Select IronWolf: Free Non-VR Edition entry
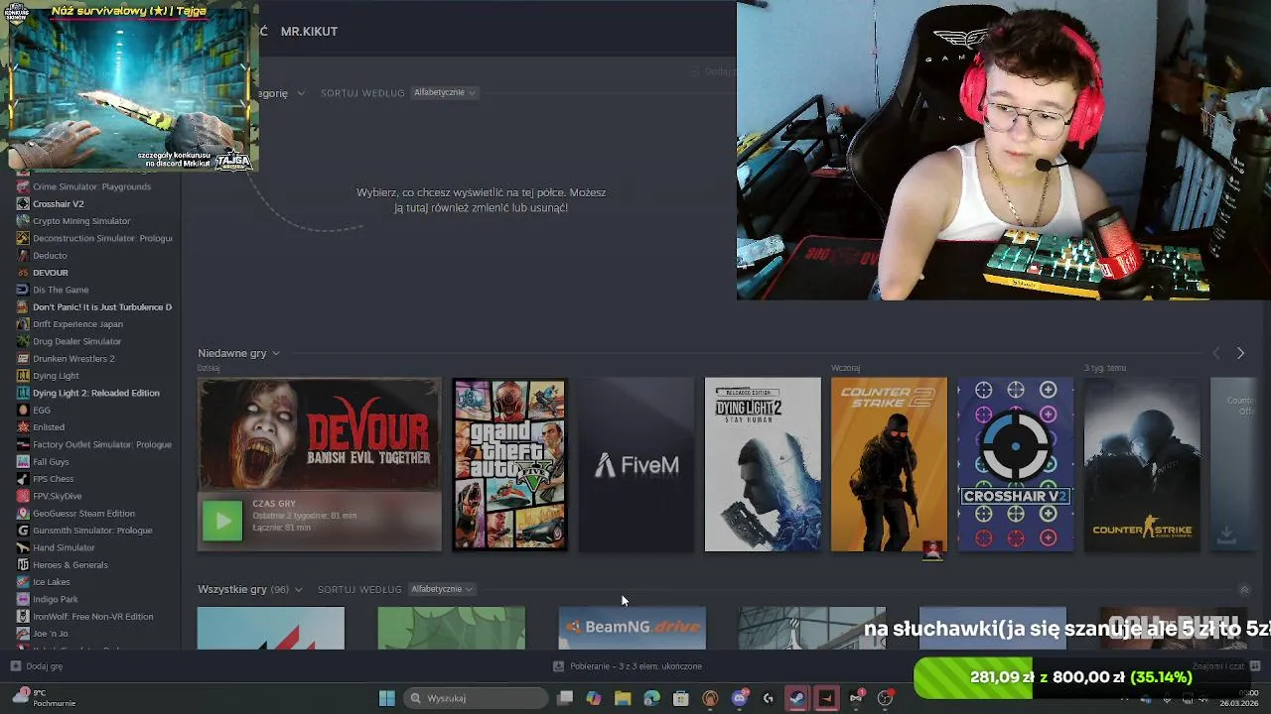The image size is (1271, 714). (92, 617)
